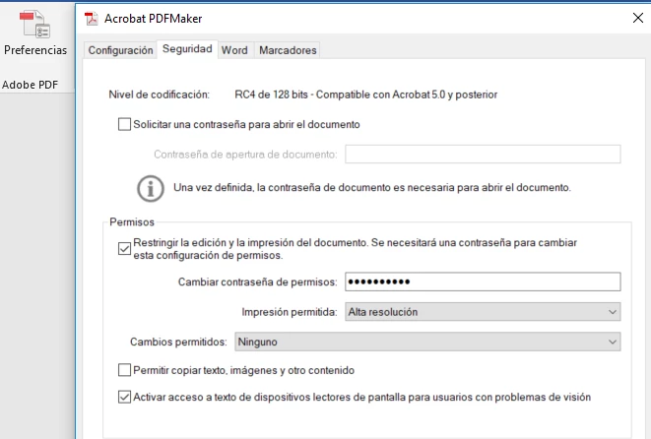Click the Acrobat PDFMaker PDF logo icon
Screen dimensions: 651x439
click(x=91, y=19)
